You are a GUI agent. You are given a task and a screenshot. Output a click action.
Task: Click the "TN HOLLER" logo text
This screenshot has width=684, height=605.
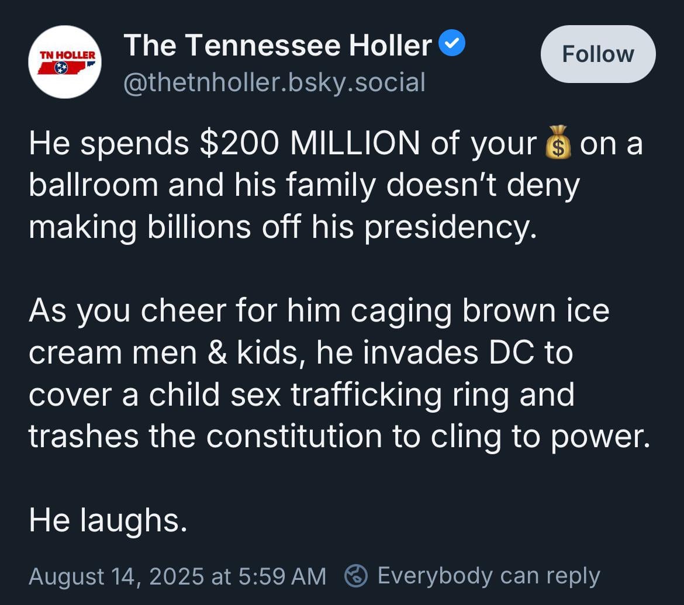point(66,54)
